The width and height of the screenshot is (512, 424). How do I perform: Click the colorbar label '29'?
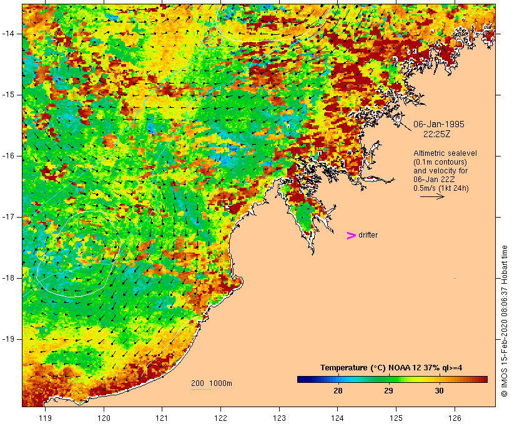(x=388, y=390)
